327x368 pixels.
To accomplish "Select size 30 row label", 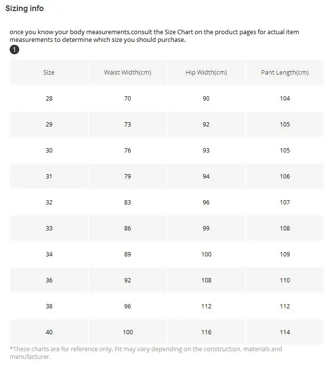I will click(x=49, y=150).
